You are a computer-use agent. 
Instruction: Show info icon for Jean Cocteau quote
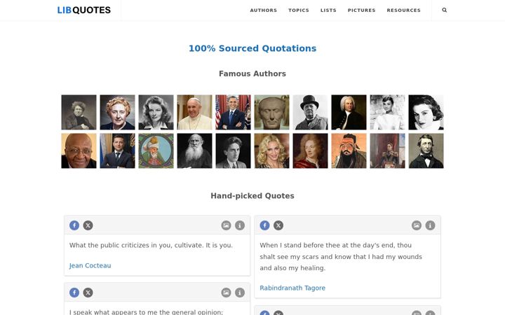click(x=240, y=225)
